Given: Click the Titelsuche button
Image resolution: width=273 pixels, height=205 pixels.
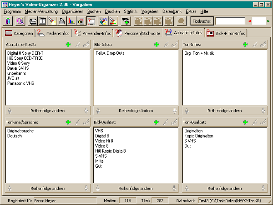Looking at the screenshot, I should point(202,21).
